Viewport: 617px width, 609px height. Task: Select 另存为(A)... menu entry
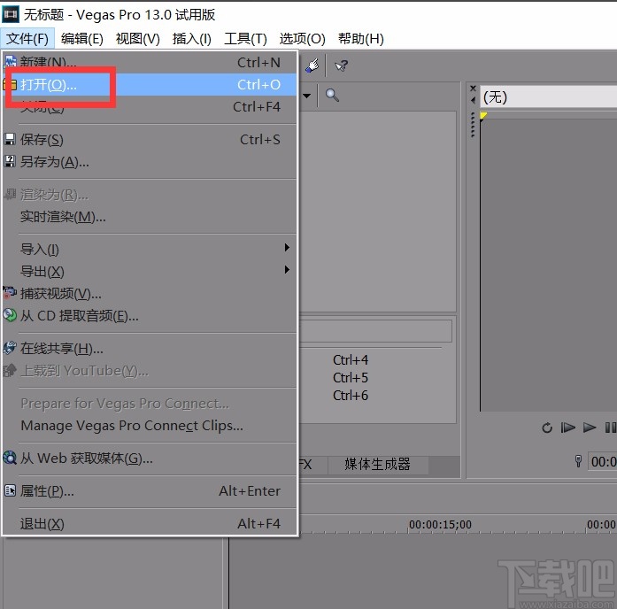[x=150, y=161]
